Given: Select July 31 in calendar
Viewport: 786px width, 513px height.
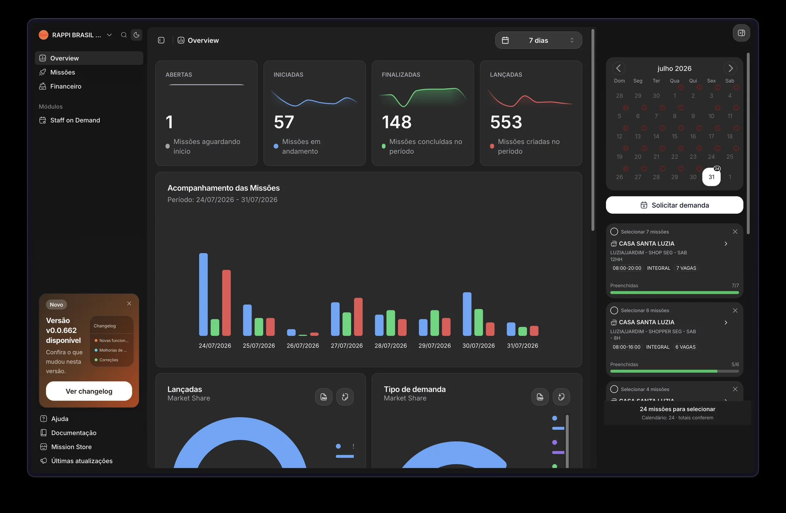Looking at the screenshot, I should coord(711,177).
